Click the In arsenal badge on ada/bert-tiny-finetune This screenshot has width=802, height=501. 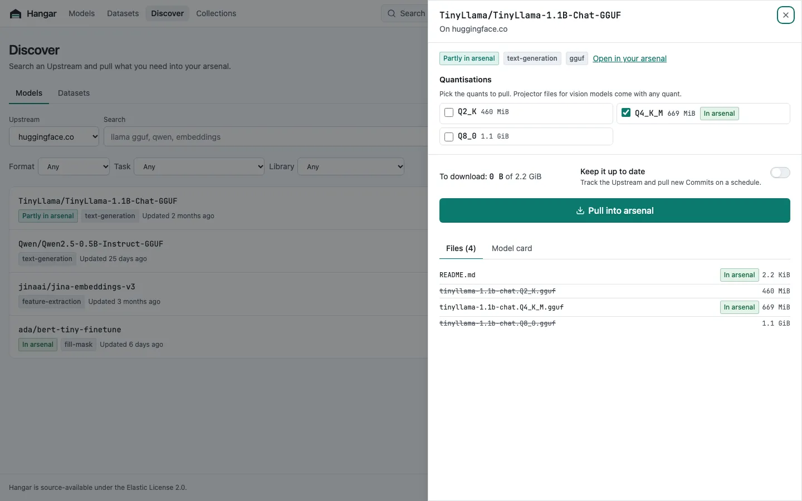38,345
